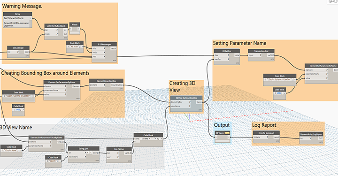Click the 3D Views output node
338x176 pixels.
pyautogui.click(x=223, y=137)
